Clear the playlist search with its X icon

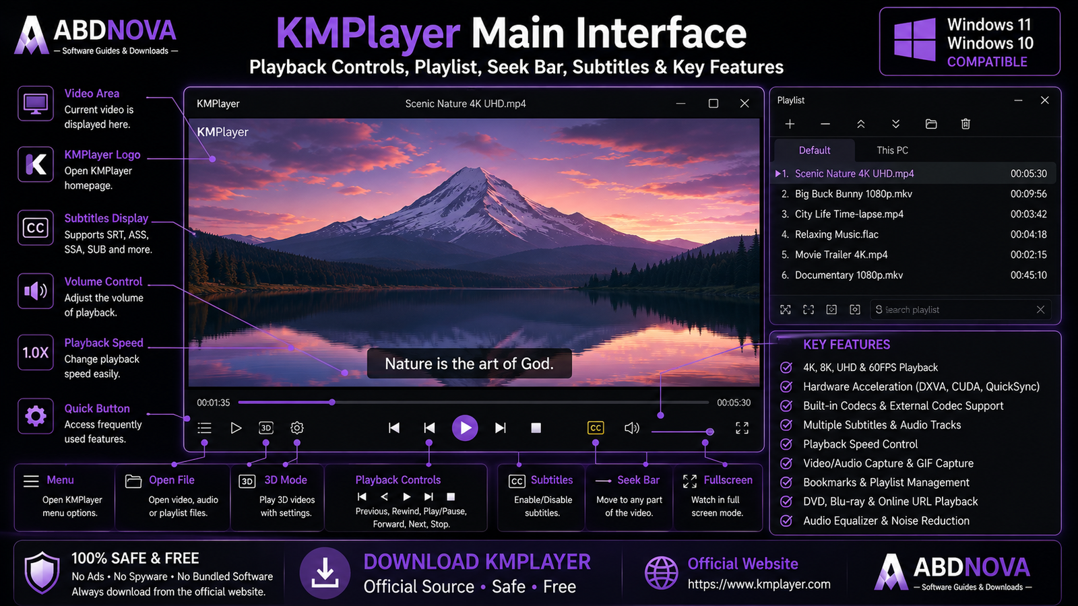pos(1040,310)
